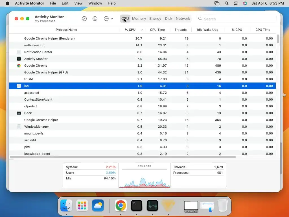Image resolution: width=289 pixels, height=217 pixels.
Task: Open the Weather app in the Dock
Action: pos(98,205)
